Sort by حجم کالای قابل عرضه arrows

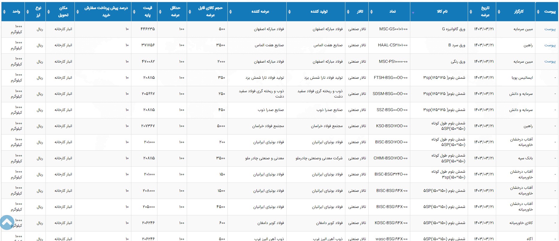(190, 12)
